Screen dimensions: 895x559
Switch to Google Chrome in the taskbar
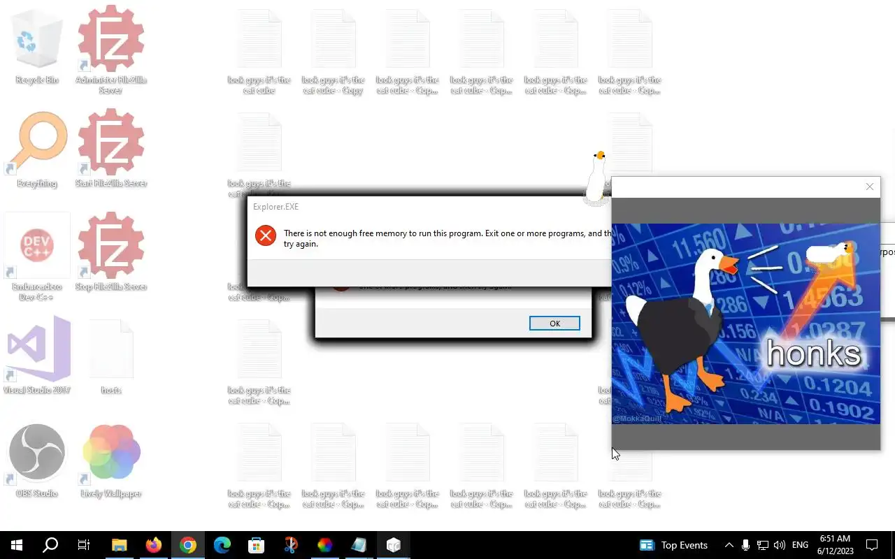[x=188, y=545]
